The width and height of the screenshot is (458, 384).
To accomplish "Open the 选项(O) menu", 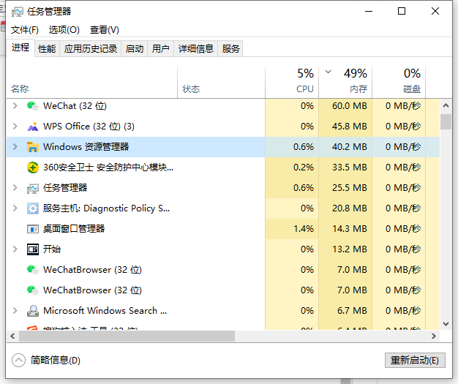I will click(64, 30).
